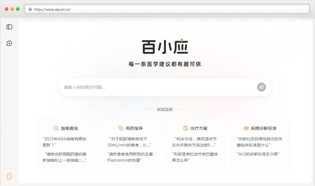Select the 利妥昔单抗 lymphoma efficacy question
This screenshot has height=186, width=315.
pos(195,157)
